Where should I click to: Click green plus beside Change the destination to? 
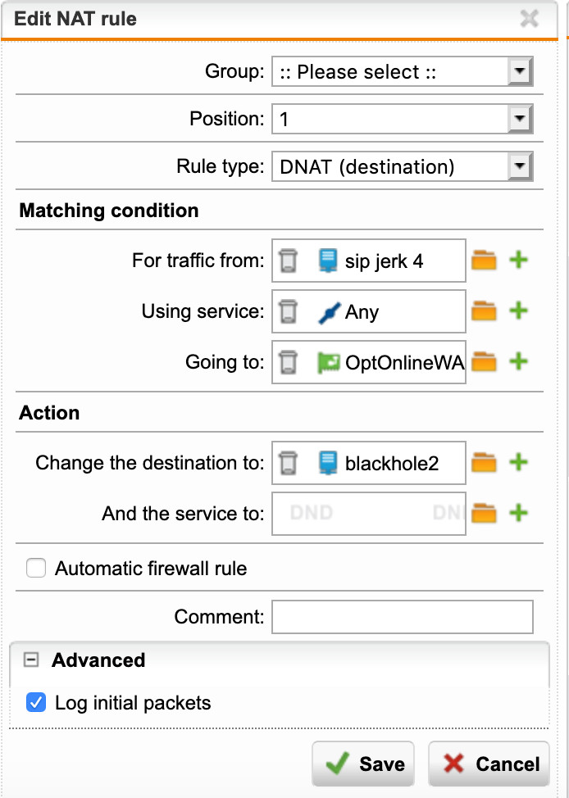pos(518,462)
